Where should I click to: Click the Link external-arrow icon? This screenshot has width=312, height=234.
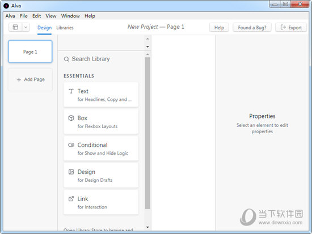pos(71,199)
